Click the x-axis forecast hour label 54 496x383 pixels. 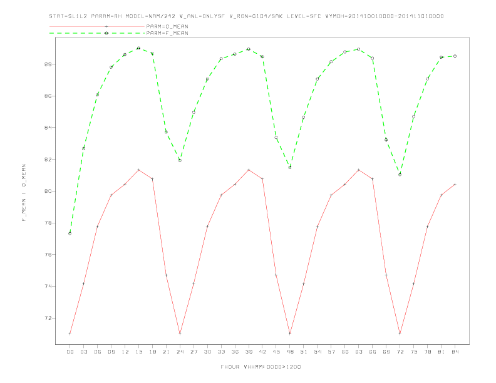click(x=318, y=352)
